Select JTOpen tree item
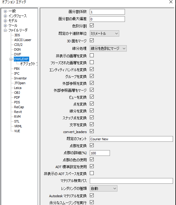The height and width of the screenshot is (205, 176). pos(20,83)
